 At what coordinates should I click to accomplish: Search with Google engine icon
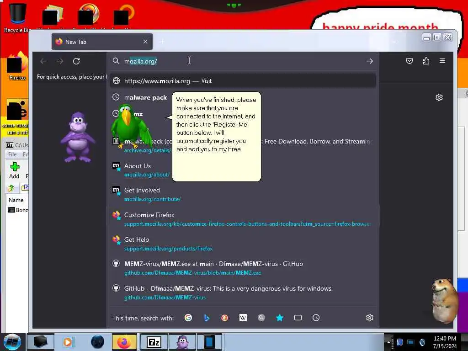pos(188,318)
